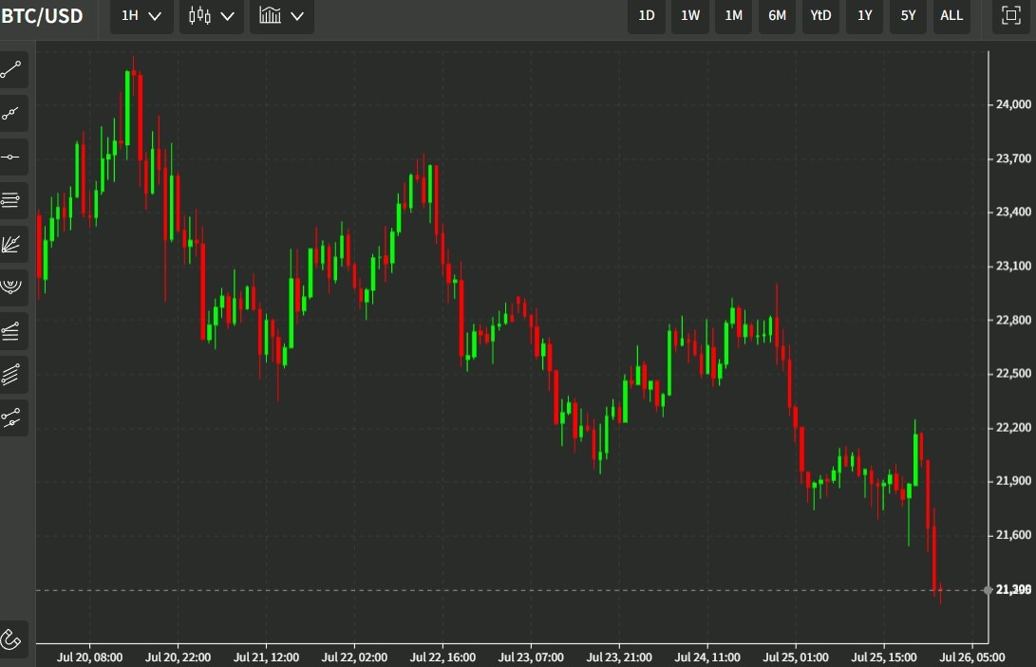This screenshot has height=667, width=1036.
Task: Open the candlestick chart type dropdown
Action: [212, 16]
